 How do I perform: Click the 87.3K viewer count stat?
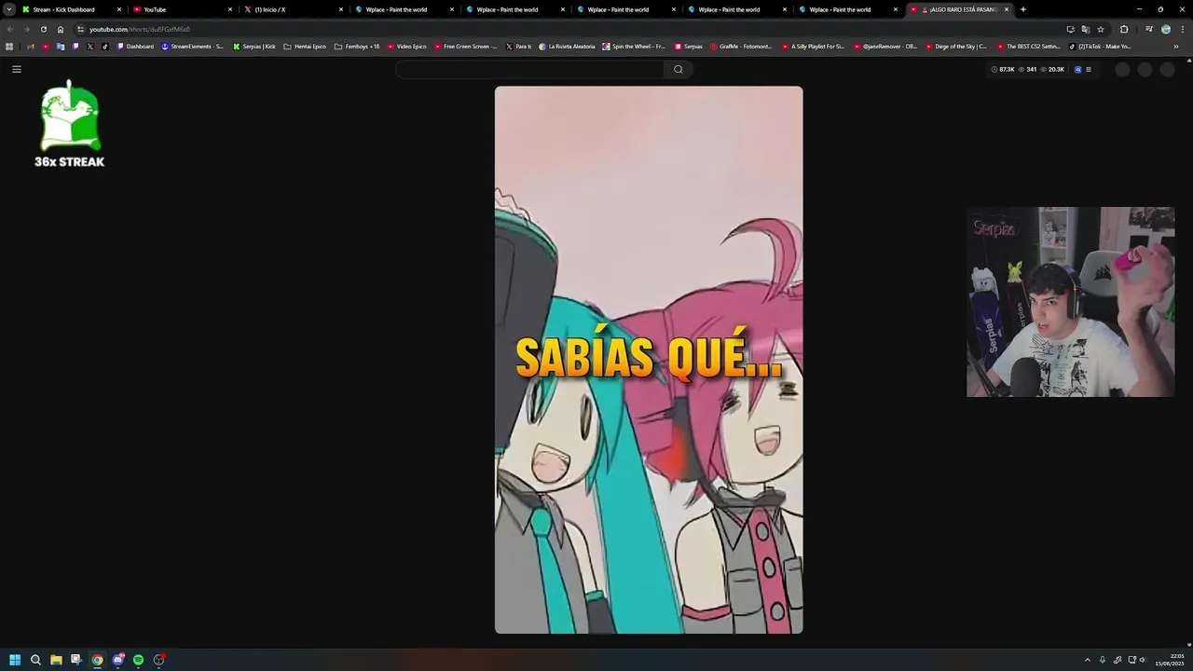pos(1003,69)
